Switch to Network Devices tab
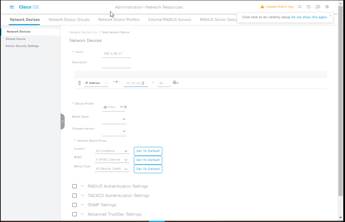345x222 pixels. (x=25, y=19)
